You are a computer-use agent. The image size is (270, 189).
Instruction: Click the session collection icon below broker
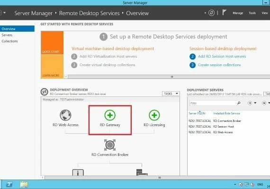coord(142,172)
